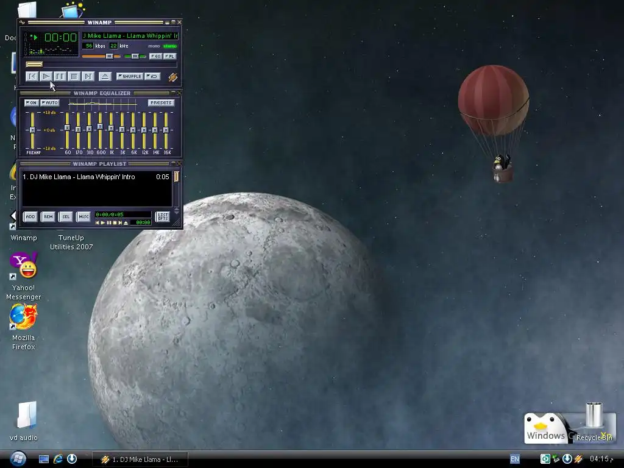Select DJ Mike Llama track in playlist
Screen dimensions: 624x468
pos(96,177)
